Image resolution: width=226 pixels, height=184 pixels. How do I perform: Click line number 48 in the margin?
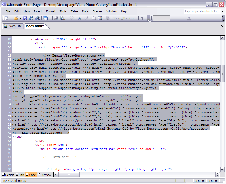[9, 39]
